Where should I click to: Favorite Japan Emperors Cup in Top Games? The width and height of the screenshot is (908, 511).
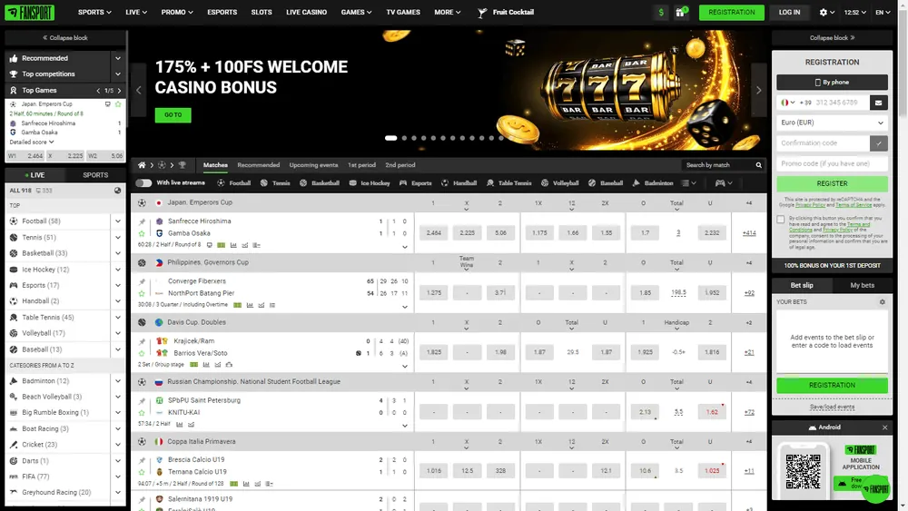[118, 104]
